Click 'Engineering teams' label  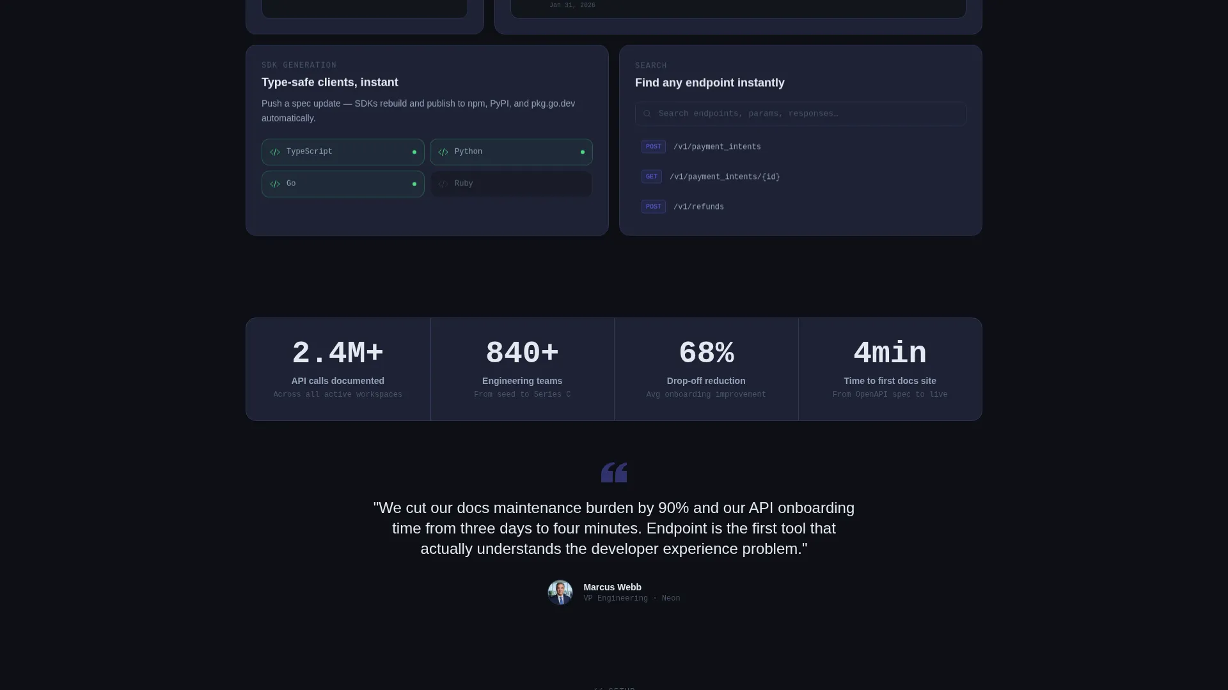(x=522, y=381)
